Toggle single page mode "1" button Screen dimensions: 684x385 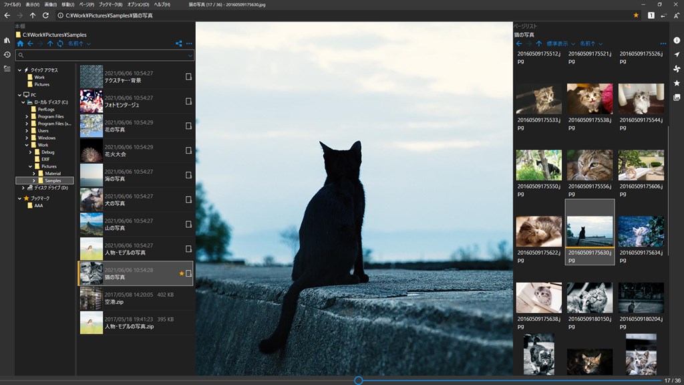point(651,15)
